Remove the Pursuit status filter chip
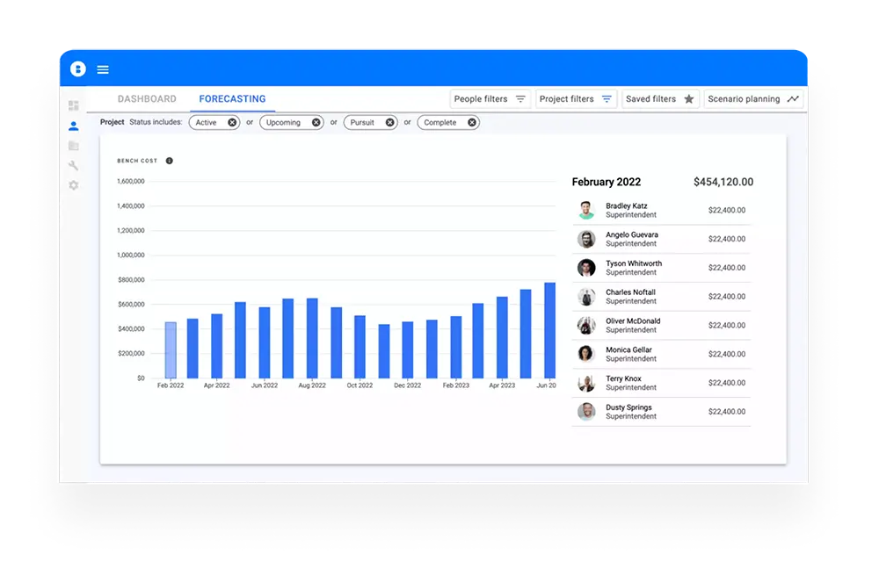This screenshot has height=576, width=879. tap(390, 123)
